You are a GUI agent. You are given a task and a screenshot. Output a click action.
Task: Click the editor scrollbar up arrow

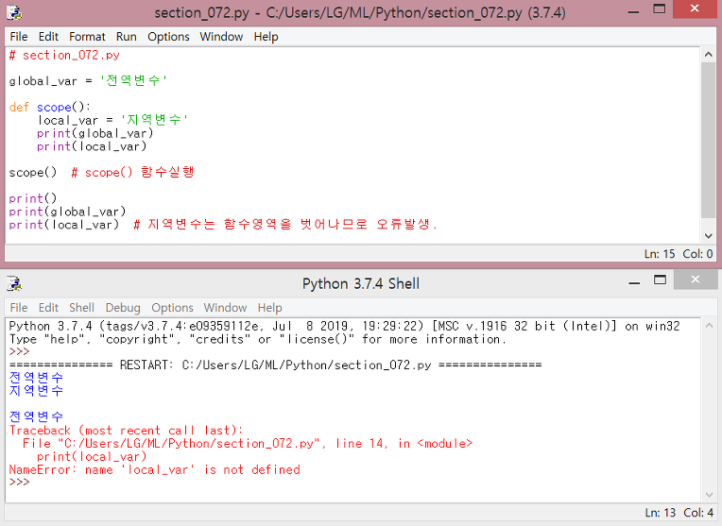pyautogui.click(x=709, y=55)
